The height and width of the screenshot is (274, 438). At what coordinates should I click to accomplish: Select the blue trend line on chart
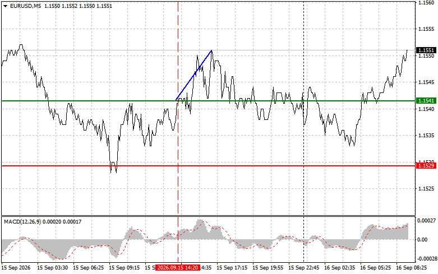pos(193,75)
